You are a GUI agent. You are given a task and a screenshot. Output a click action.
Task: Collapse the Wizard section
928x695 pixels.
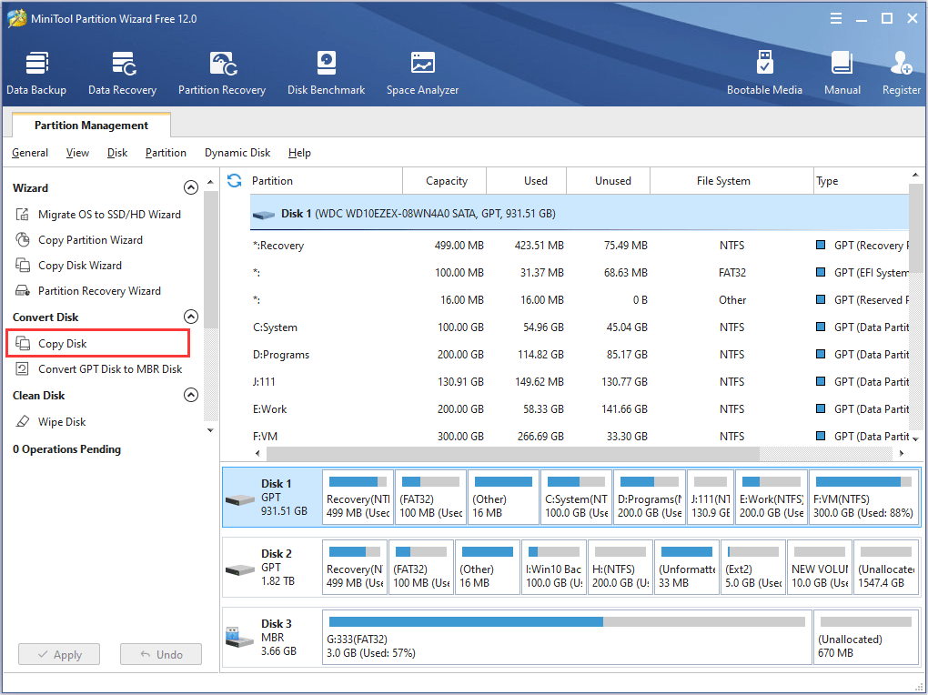pyautogui.click(x=191, y=187)
